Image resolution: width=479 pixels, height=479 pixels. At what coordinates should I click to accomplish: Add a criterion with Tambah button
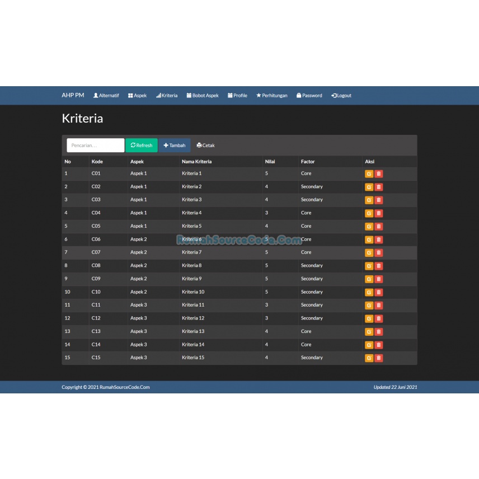[x=175, y=145]
